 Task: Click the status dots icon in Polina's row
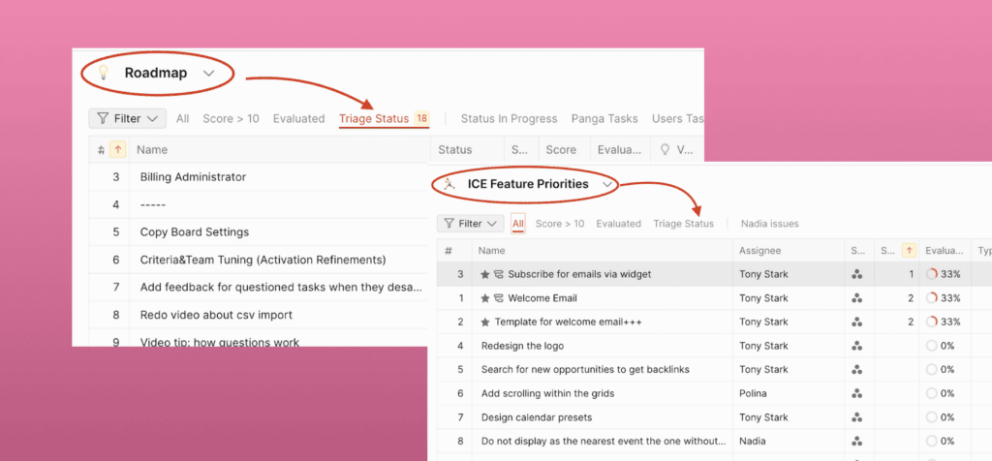click(x=856, y=393)
